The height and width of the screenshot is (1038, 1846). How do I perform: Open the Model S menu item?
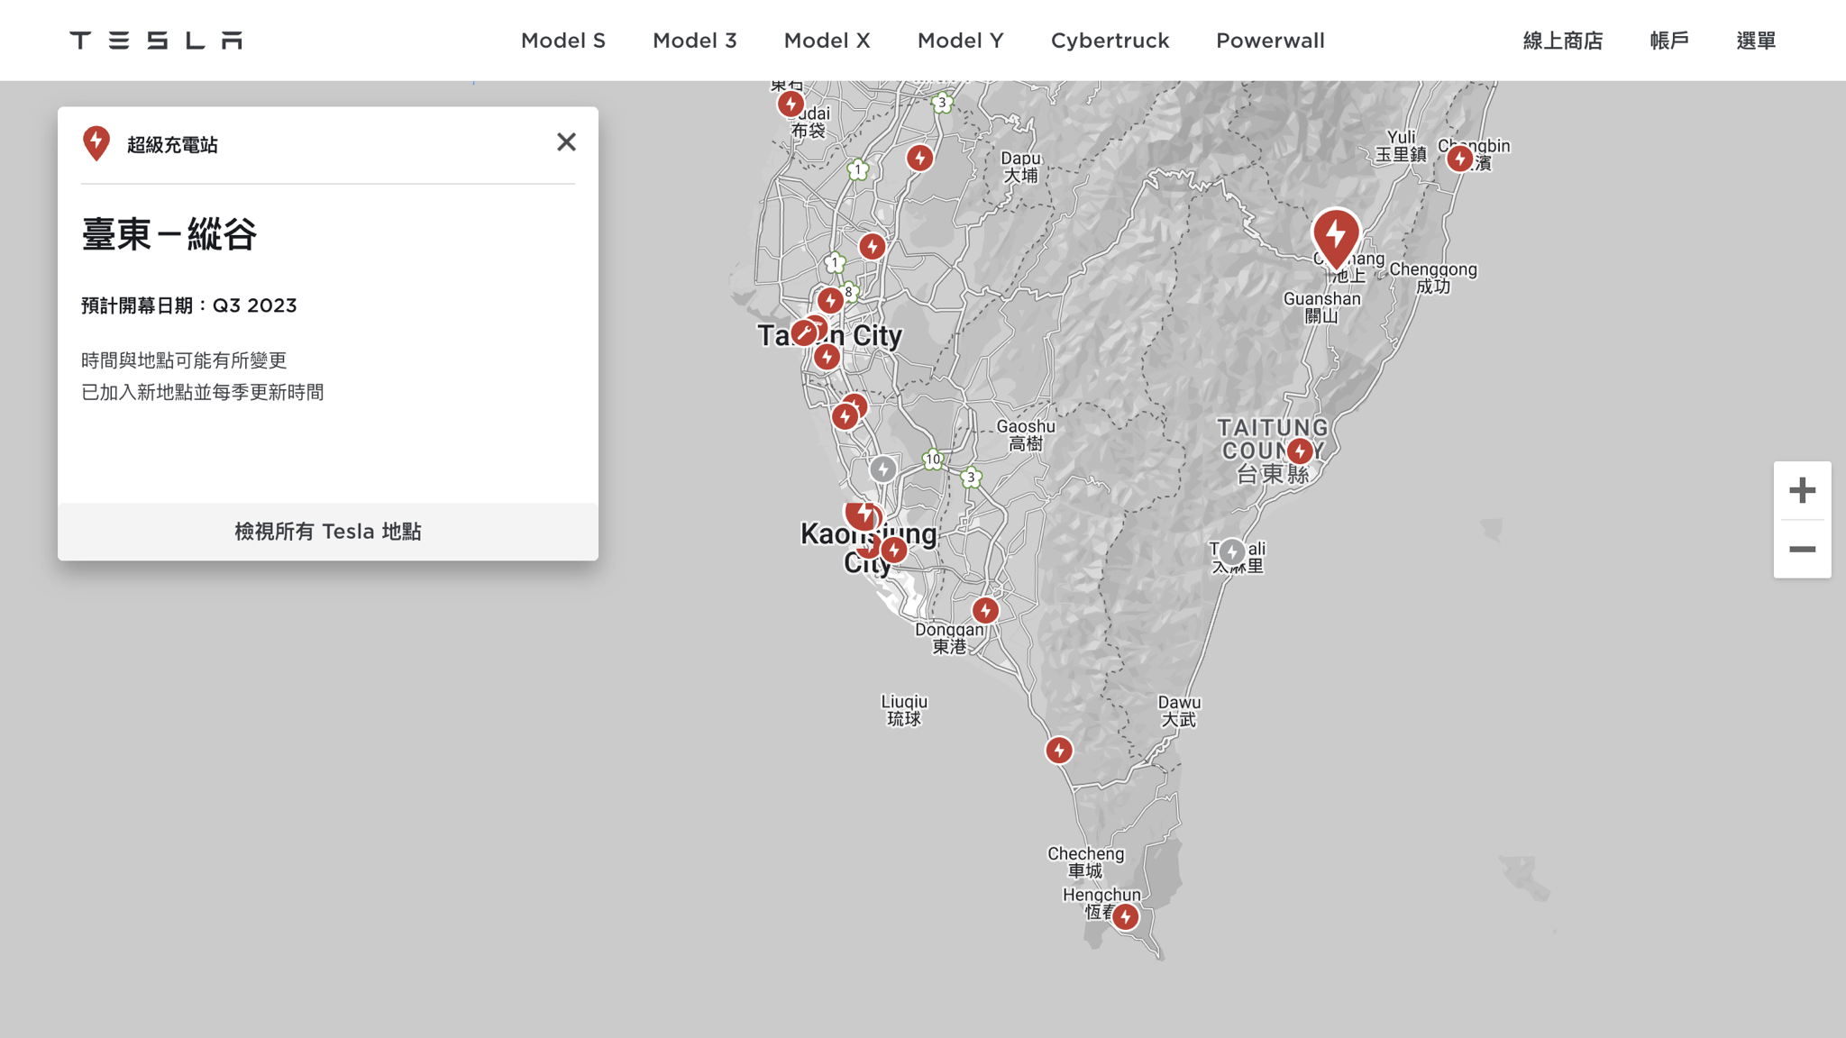(563, 41)
